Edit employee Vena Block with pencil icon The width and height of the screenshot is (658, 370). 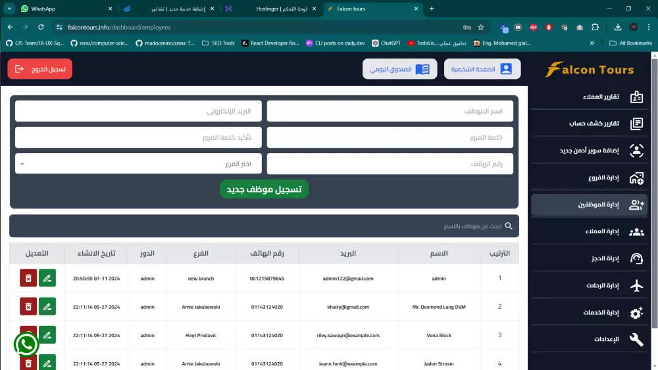(x=47, y=335)
